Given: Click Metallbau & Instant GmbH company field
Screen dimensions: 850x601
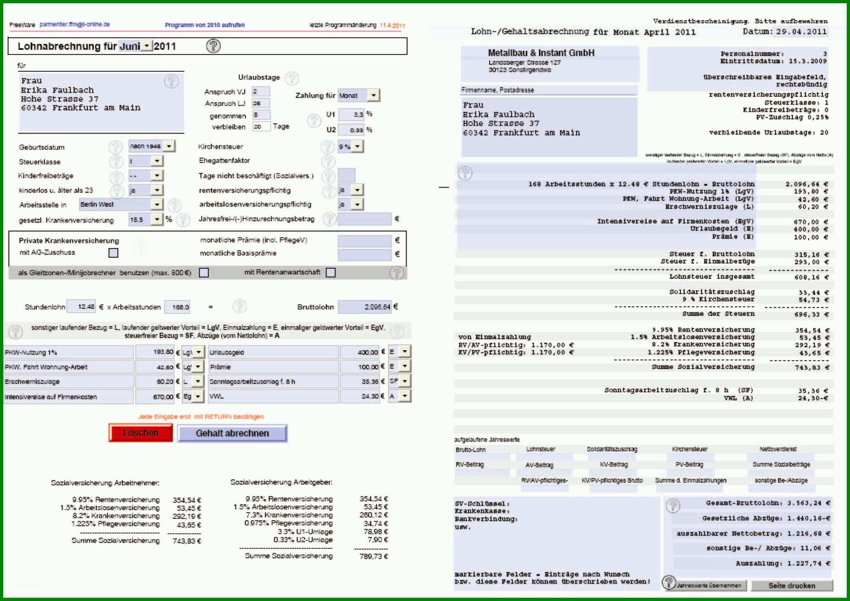Looking at the screenshot, I should pos(550,64).
